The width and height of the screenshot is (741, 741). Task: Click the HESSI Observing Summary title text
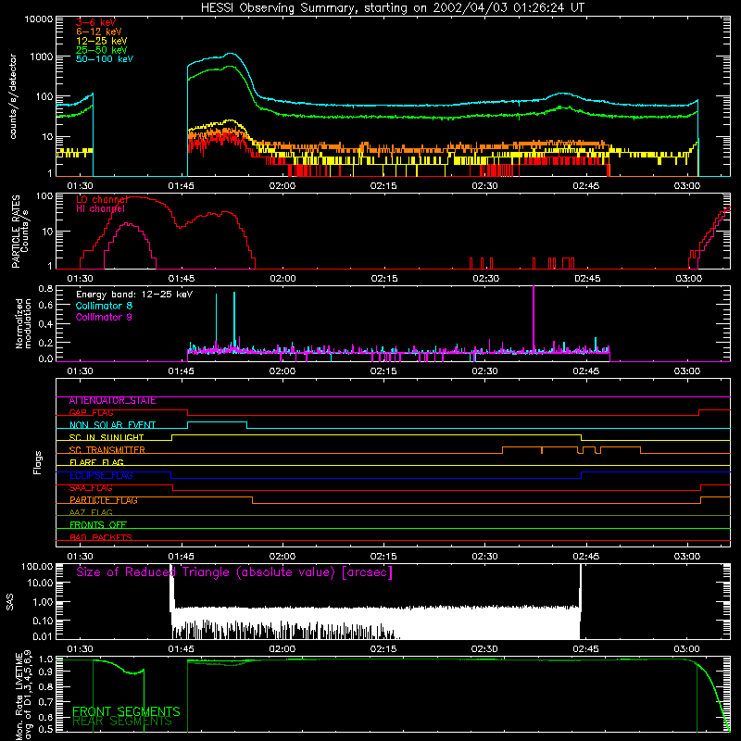coord(393,7)
